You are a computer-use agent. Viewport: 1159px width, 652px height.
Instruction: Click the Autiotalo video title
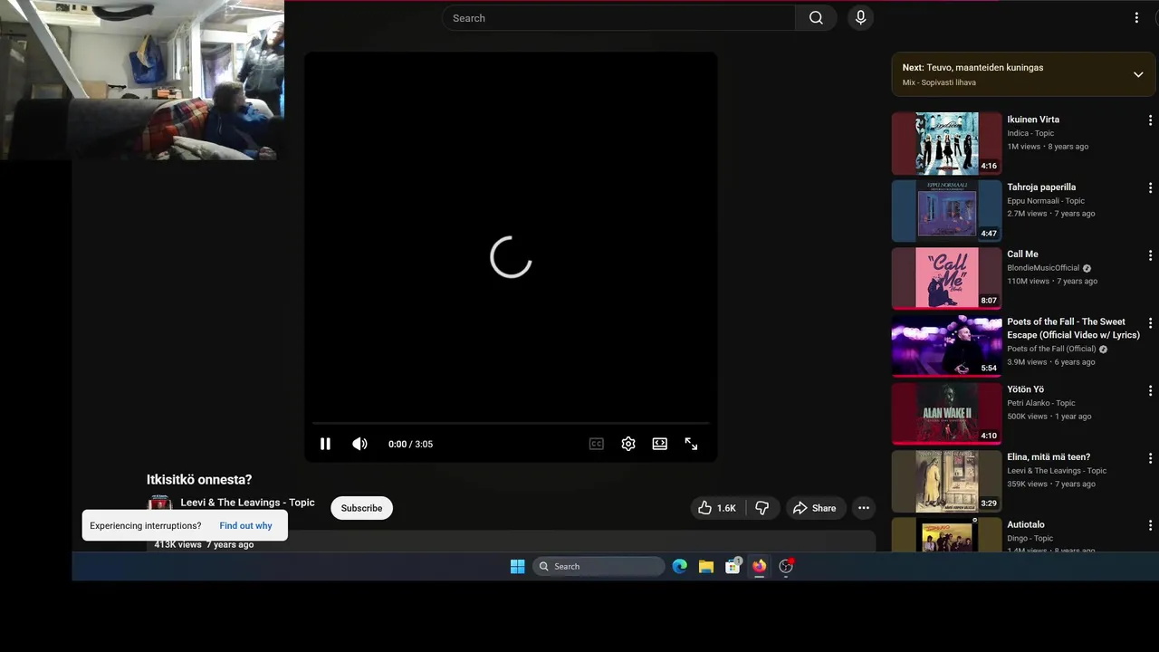(x=1026, y=524)
